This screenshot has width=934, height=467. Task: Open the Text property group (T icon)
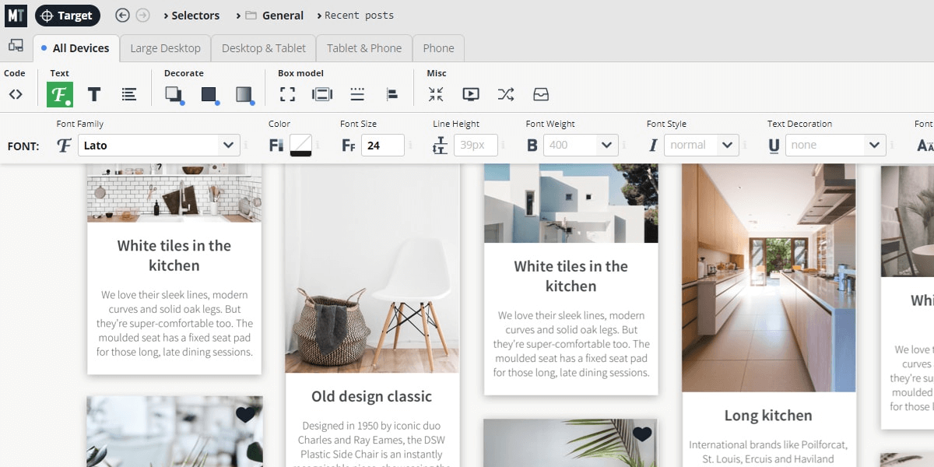[94, 94]
